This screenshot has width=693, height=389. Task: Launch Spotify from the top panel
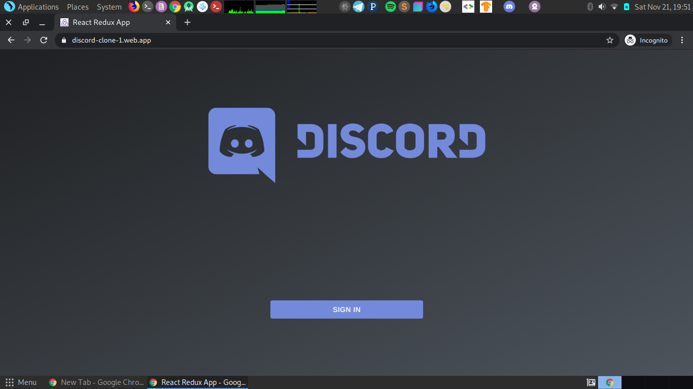coord(391,7)
